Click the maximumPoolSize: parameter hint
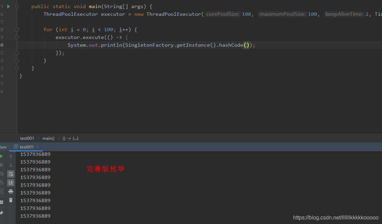The height and width of the screenshot is (224, 382). point(282,14)
